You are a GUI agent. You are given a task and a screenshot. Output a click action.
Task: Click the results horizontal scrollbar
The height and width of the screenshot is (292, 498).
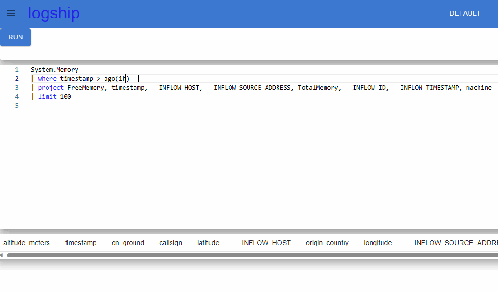pos(252,255)
